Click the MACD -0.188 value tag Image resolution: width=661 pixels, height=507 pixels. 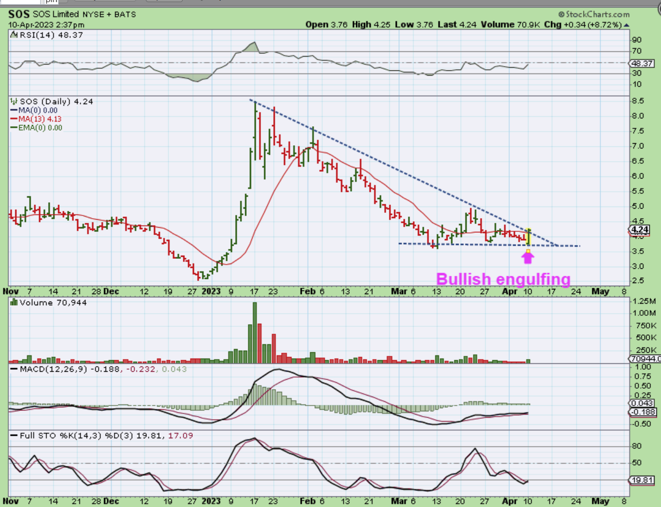click(x=643, y=412)
